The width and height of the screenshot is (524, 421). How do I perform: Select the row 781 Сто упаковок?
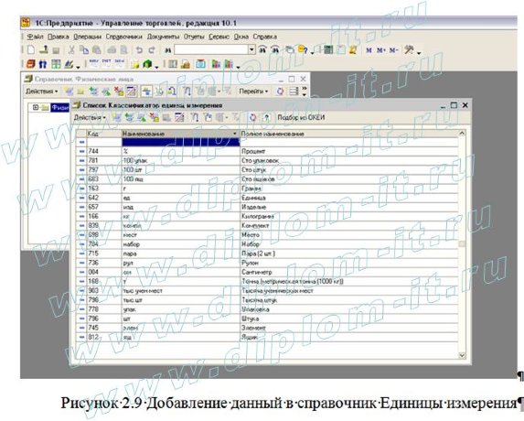coord(267,161)
